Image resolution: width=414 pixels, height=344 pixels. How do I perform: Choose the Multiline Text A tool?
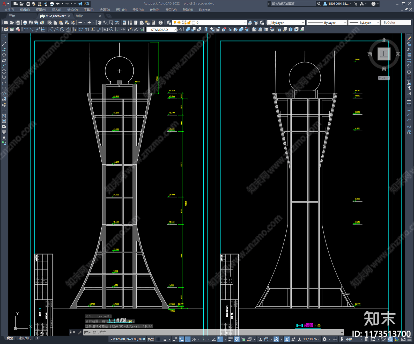pos(4,138)
